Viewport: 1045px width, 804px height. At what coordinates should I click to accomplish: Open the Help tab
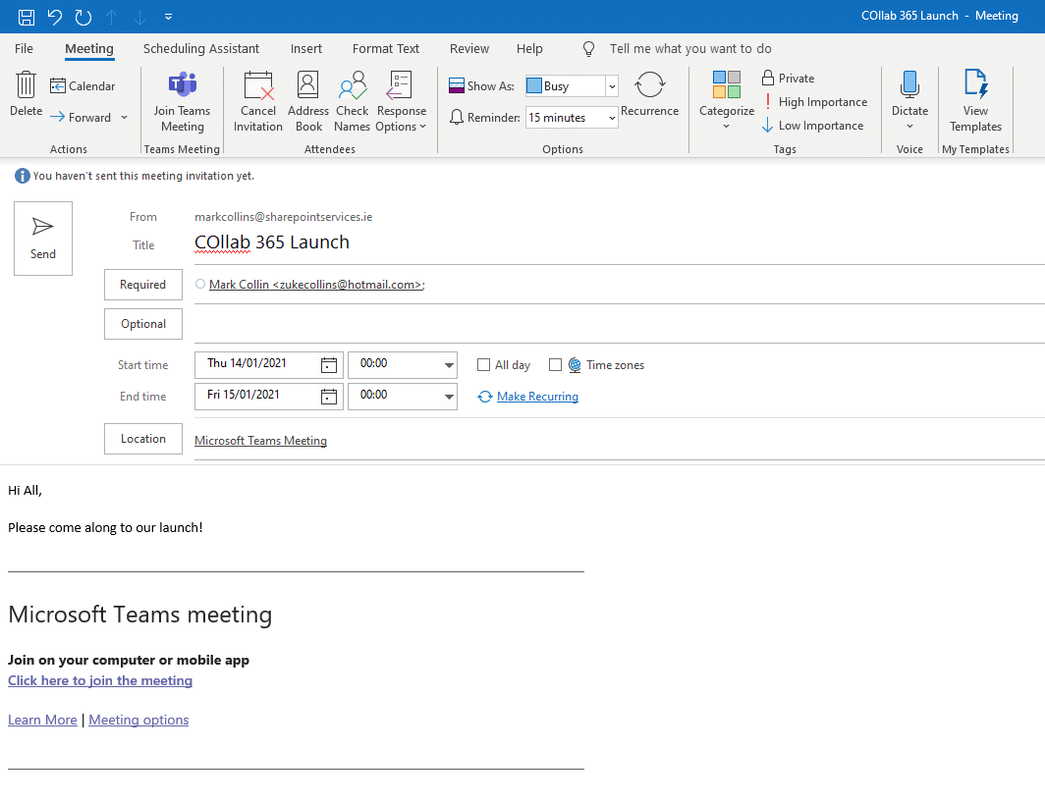[x=529, y=49]
